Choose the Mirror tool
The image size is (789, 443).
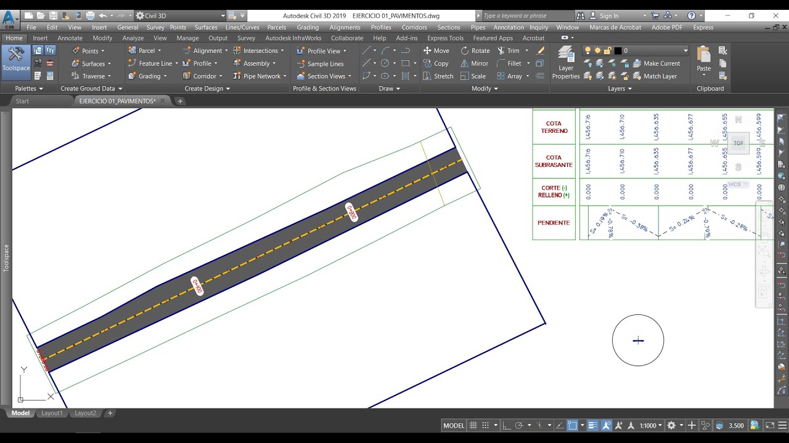474,63
